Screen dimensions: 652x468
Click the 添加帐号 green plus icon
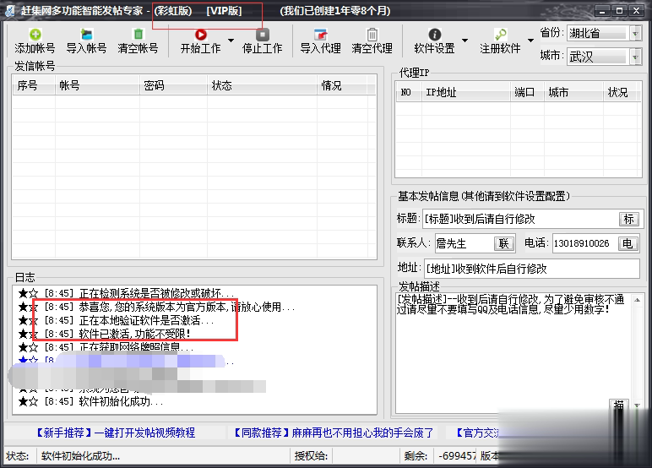pyautogui.click(x=35, y=34)
